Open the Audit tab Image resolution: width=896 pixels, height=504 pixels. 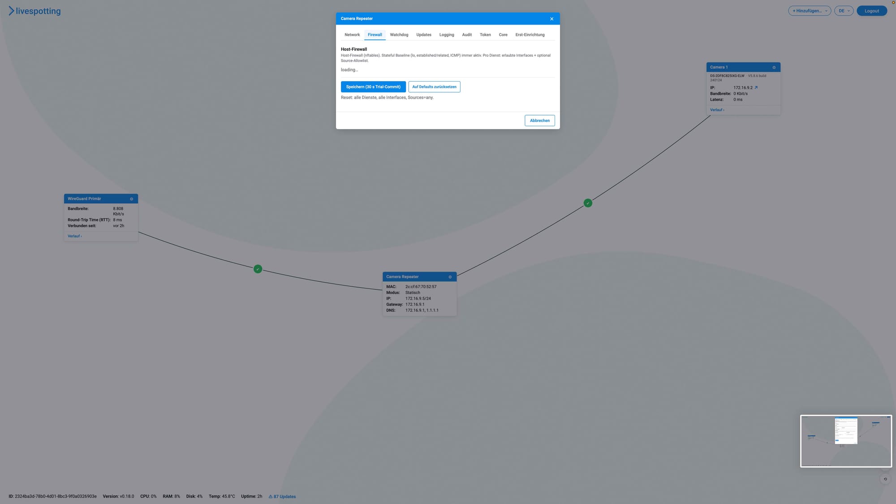[x=467, y=35]
